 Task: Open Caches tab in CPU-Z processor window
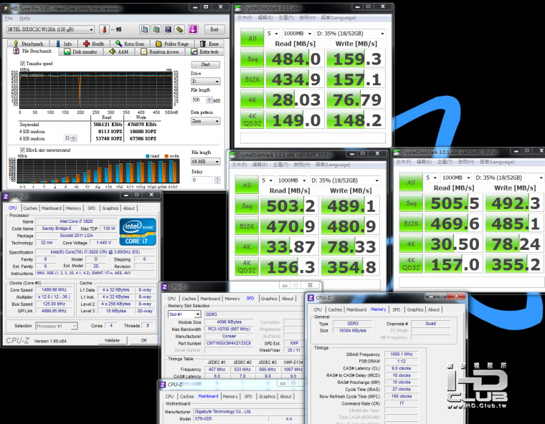pos(30,208)
